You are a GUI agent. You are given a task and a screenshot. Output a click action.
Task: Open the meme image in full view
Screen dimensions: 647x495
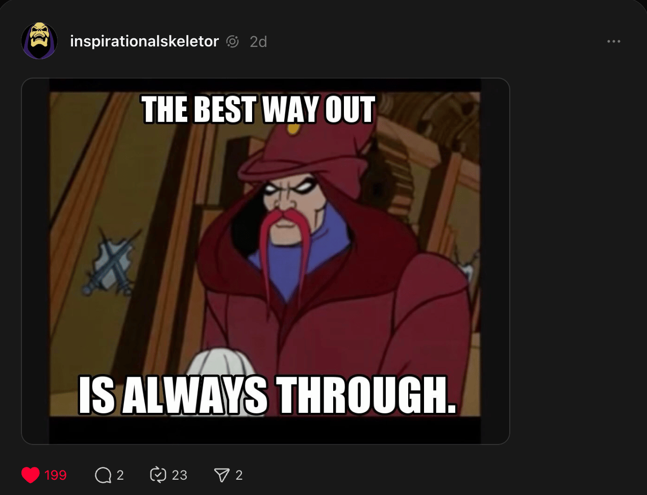click(265, 261)
